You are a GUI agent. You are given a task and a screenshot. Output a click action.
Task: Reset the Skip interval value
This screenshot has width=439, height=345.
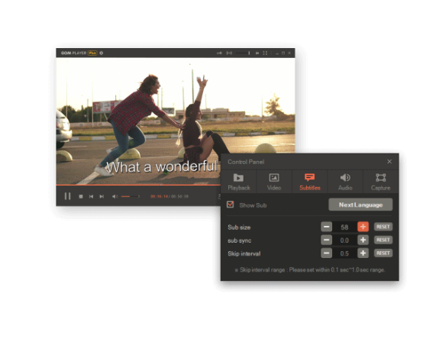(383, 253)
